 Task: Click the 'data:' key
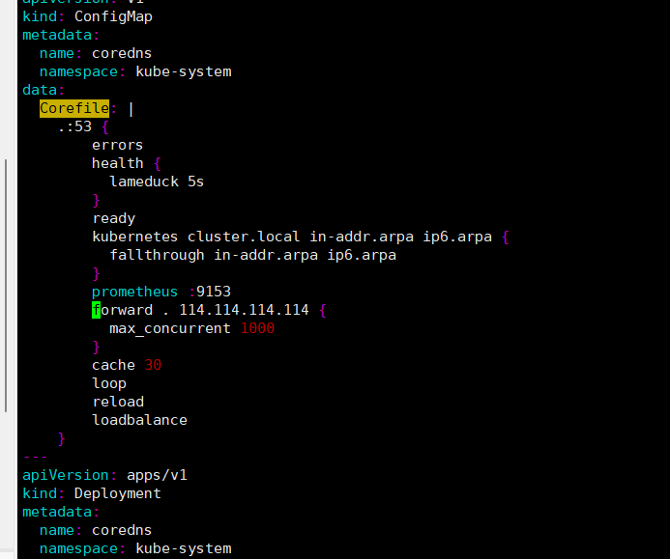(44, 90)
